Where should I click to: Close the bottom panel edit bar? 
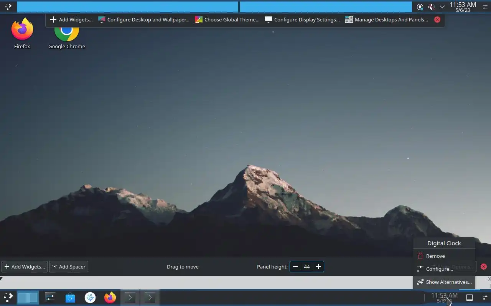[x=484, y=267]
